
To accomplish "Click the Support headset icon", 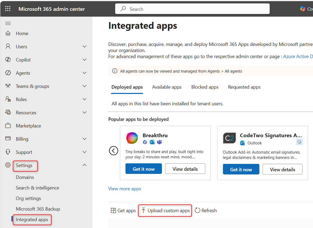I will click(x=8, y=152).
